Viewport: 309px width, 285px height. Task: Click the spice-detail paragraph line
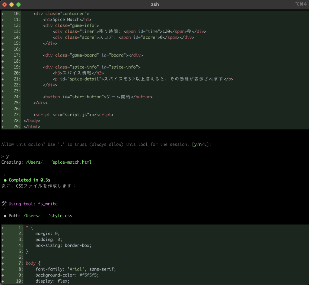[x=143, y=79]
